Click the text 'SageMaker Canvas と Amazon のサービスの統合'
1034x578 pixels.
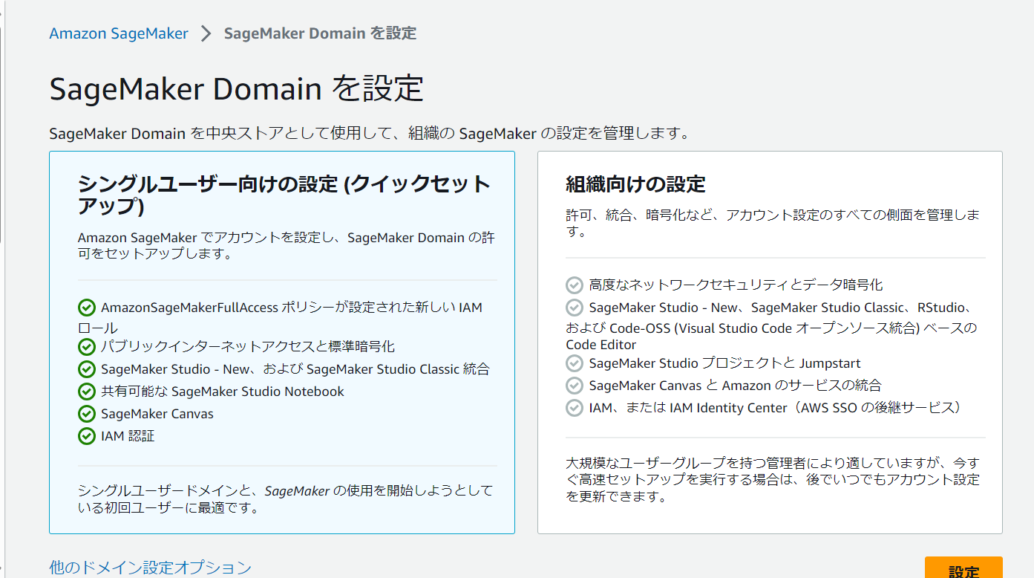(x=735, y=386)
